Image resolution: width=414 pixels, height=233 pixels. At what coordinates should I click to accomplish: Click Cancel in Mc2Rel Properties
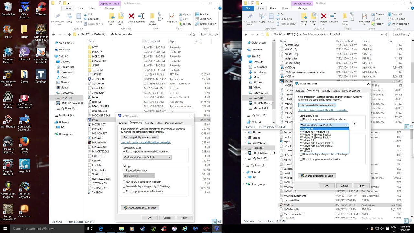point(344,186)
